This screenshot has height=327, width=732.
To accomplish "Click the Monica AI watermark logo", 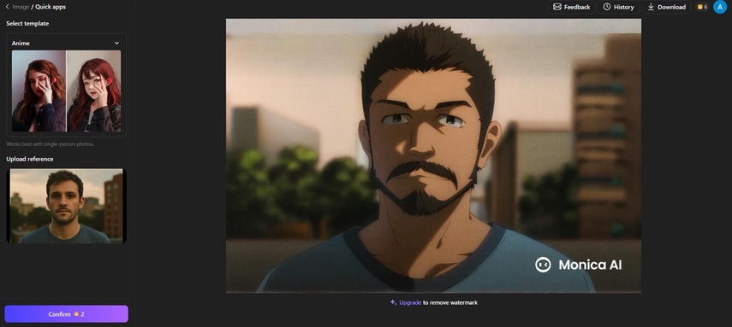I will (x=543, y=265).
